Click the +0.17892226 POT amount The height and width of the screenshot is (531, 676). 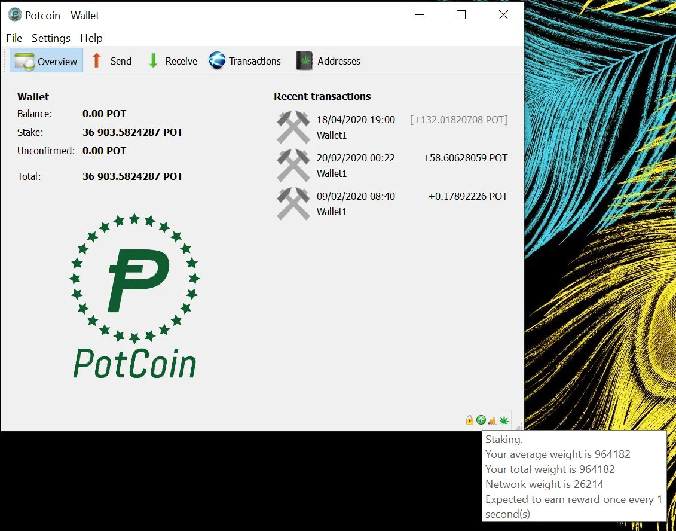[x=468, y=196]
